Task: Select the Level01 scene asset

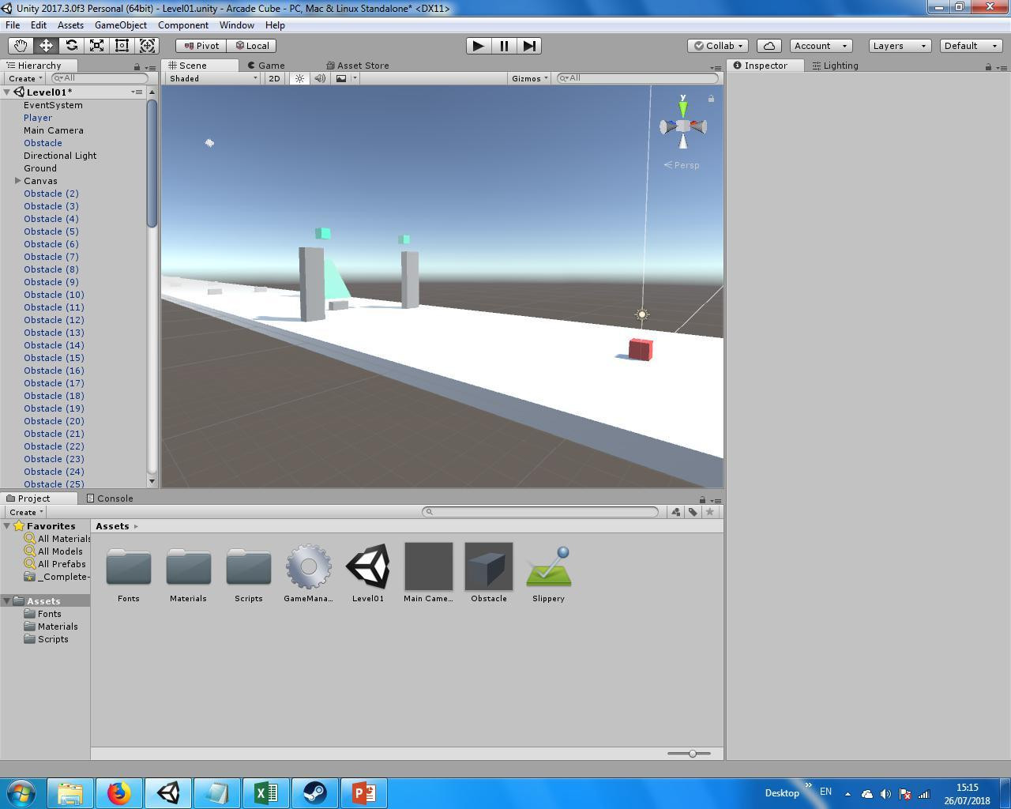Action: click(368, 573)
